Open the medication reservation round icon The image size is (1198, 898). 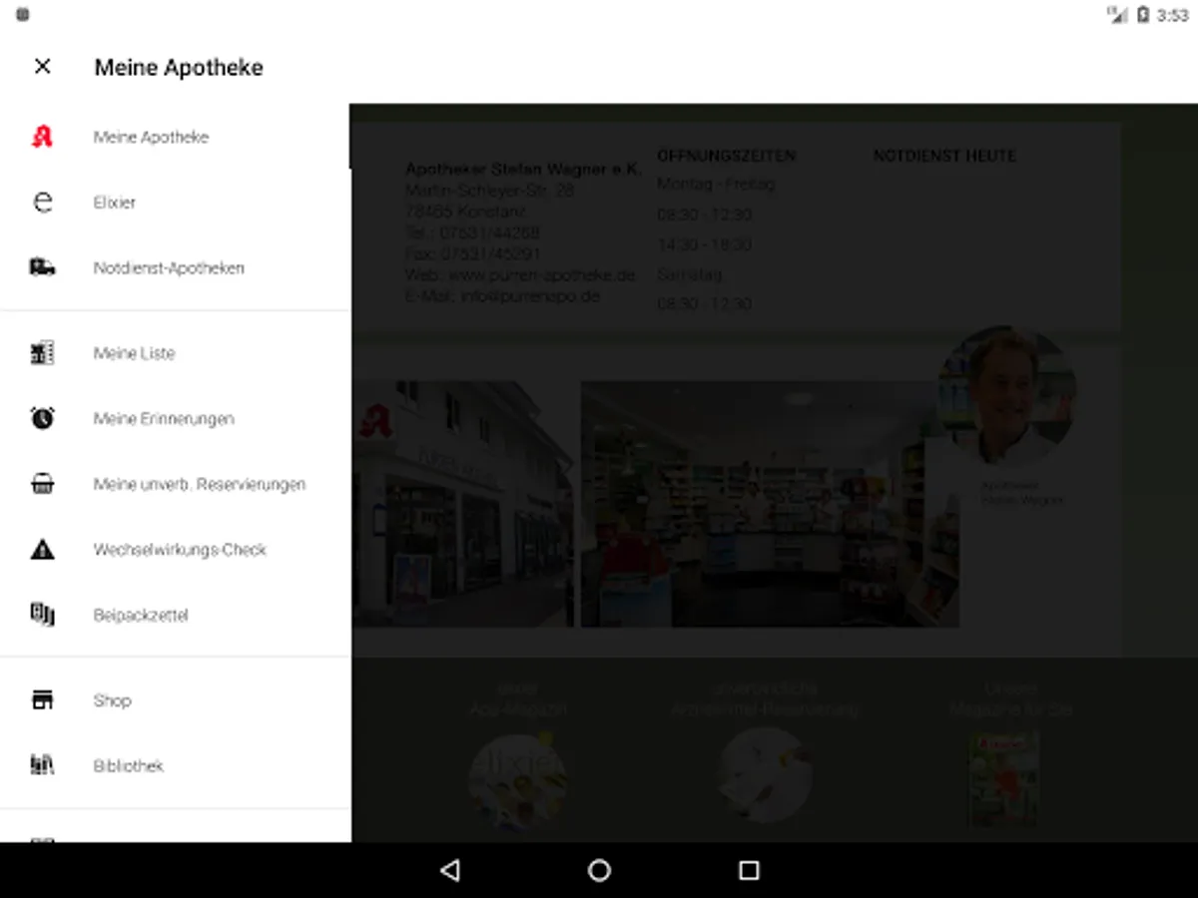click(766, 776)
